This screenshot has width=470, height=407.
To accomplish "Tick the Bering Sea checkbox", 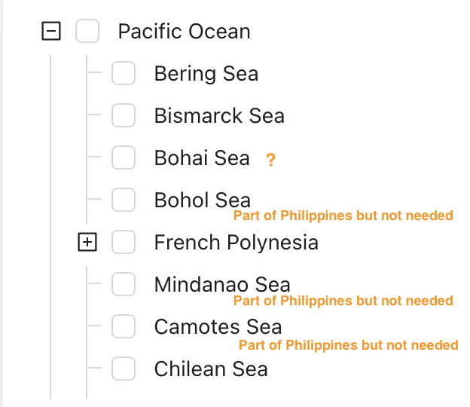I will (124, 74).
